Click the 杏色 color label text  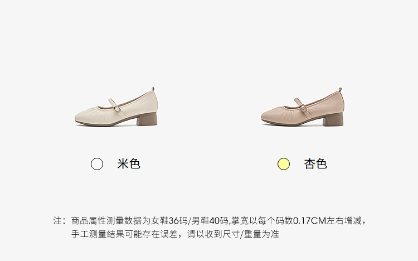[315, 163]
